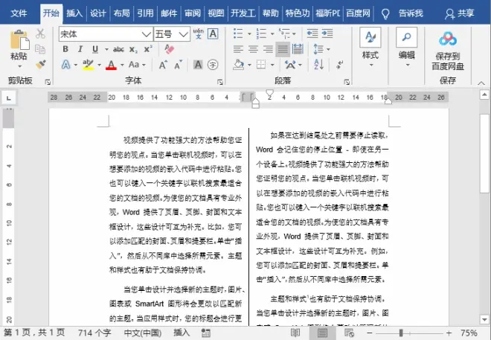Toggle Bold formatting
The height and width of the screenshot is (340, 491).
click(65, 49)
